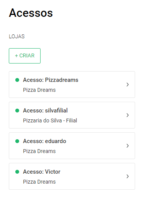Image resolution: width=150 pixels, height=197 pixels.
Task: Click the + CRIAR button
Action: coord(24,56)
